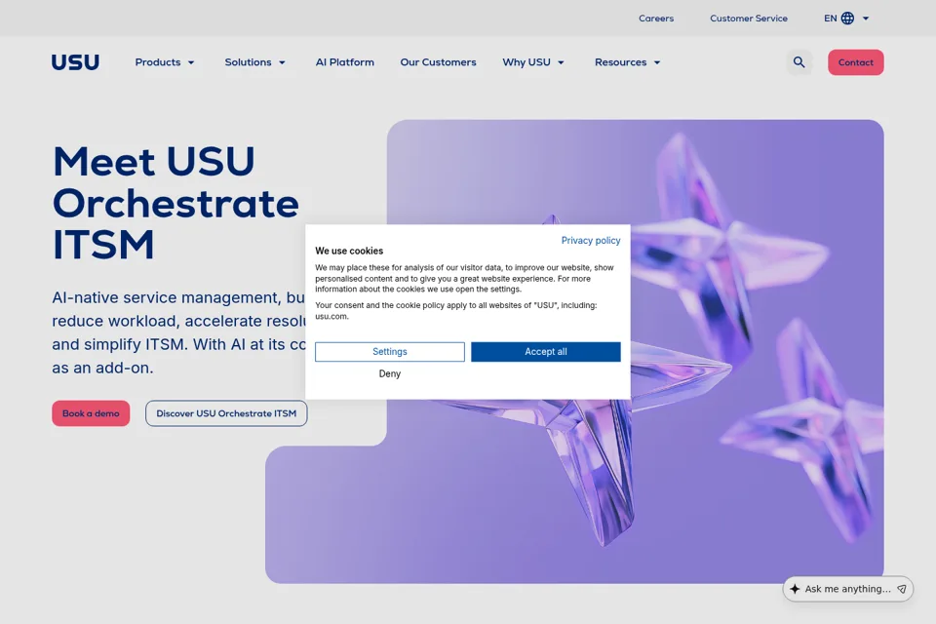Open the Products menu
The width and height of the screenshot is (936, 624).
tap(165, 62)
